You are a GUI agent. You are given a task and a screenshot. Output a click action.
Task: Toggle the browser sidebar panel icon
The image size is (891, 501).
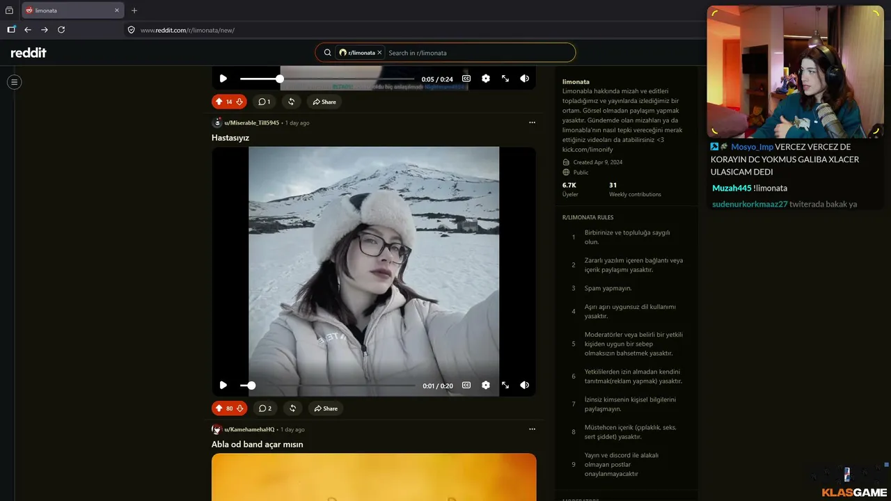coord(11,30)
